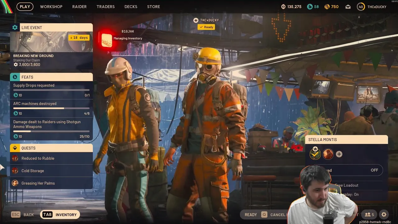
Task: Click THCxDUCKY's Ready status badge
Action: [x=206, y=27]
